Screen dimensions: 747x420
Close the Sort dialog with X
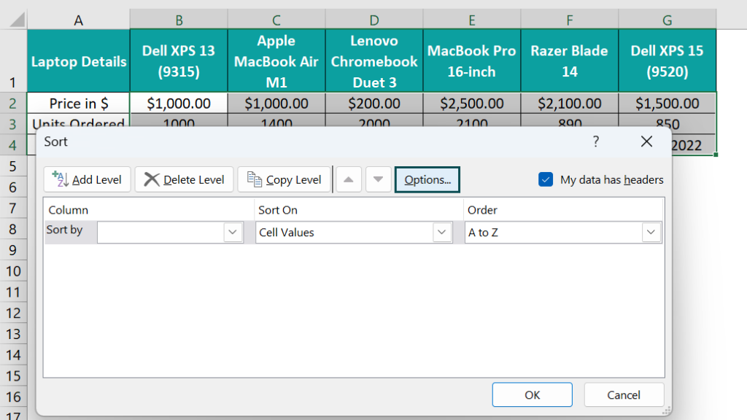[x=646, y=141]
